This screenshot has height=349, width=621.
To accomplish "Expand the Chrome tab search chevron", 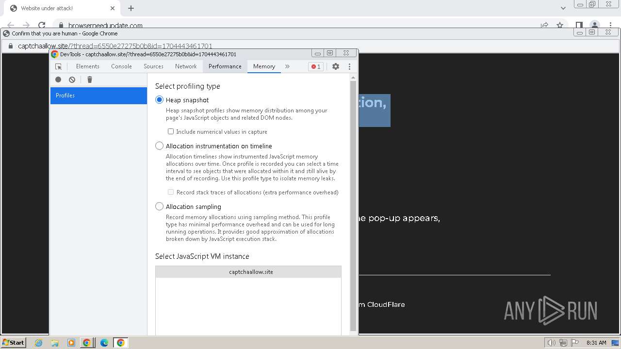I will (x=563, y=8).
